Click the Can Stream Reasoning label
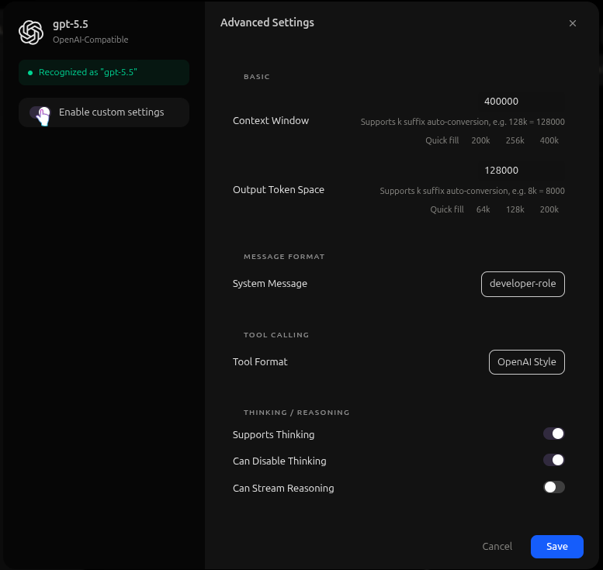 click(283, 488)
